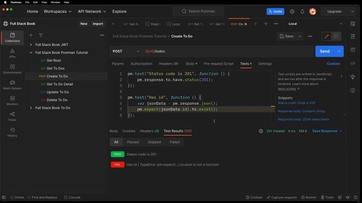Open the Flows sidebar panel

(12, 117)
